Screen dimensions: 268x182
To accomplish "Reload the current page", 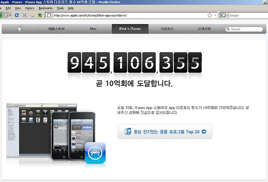I will tap(17, 15).
